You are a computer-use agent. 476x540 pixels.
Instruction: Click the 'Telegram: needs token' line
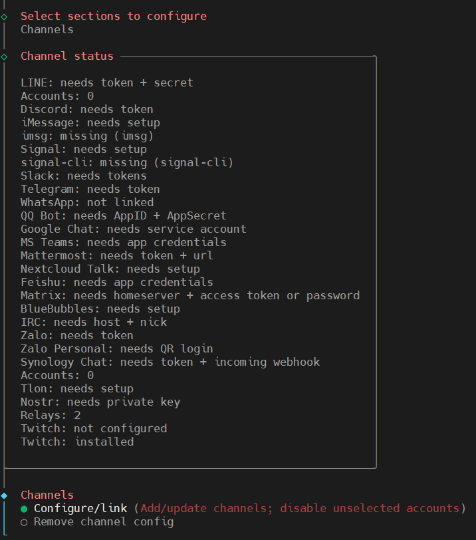click(90, 190)
